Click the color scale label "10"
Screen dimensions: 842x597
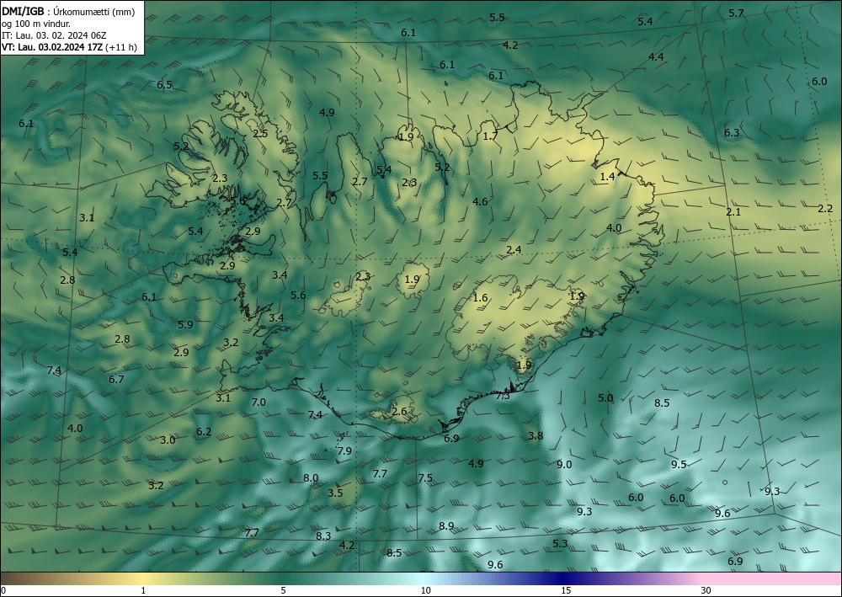pos(425,590)
